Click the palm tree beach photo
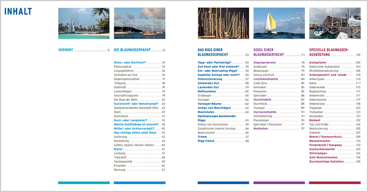The height and width of the screenshot is (192, 368). click(84, 23)
